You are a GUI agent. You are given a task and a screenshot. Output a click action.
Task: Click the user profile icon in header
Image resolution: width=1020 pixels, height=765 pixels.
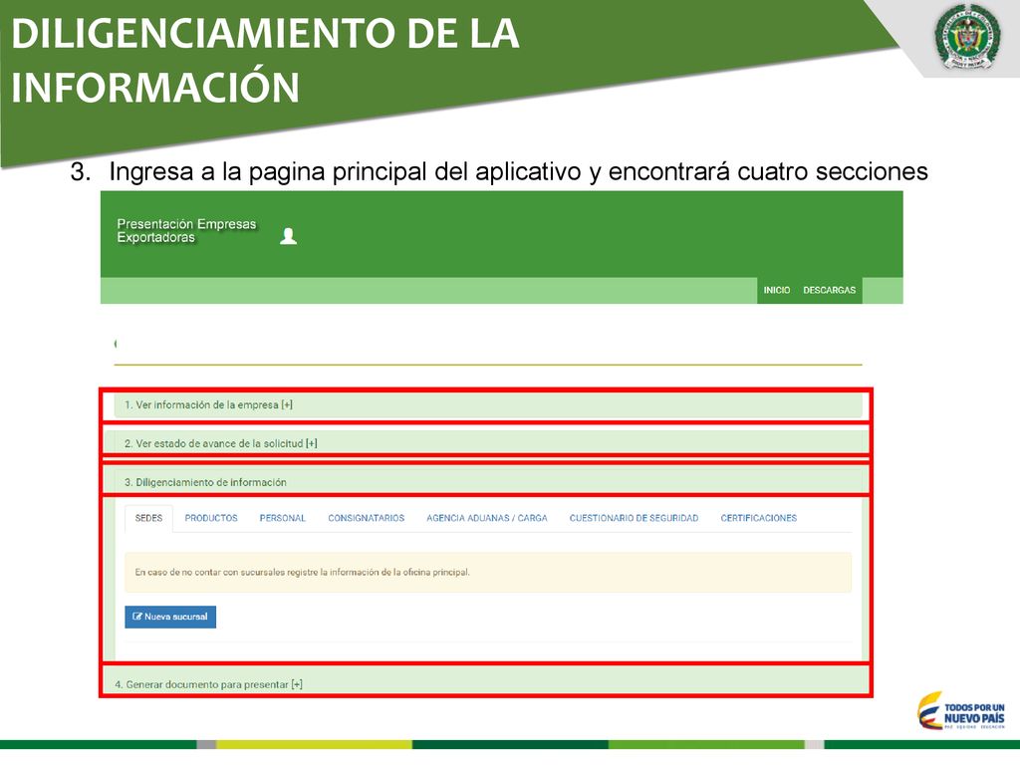[288, 236]
